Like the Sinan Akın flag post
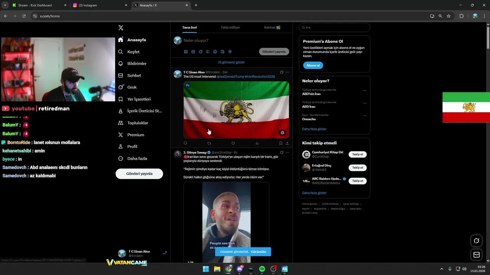Screen dimensions: 490x275 [233, 143]
